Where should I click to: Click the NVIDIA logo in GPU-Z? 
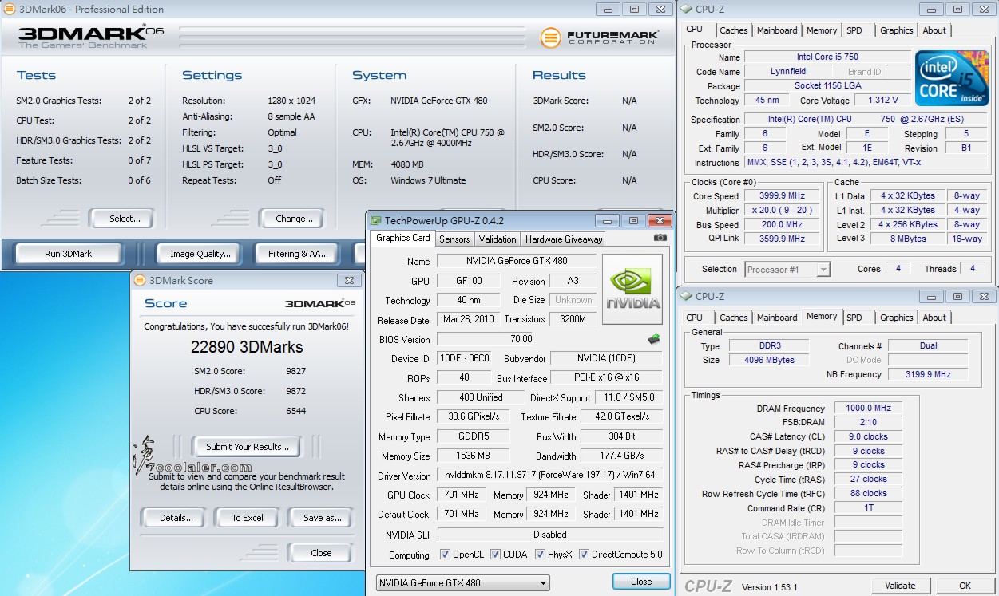632,289
